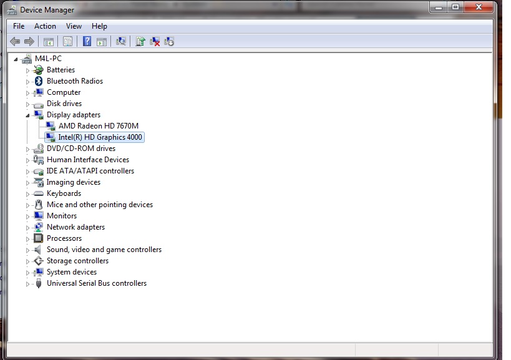Open the View menu
This screenshot has width=511, height=360.
[74, 26]
